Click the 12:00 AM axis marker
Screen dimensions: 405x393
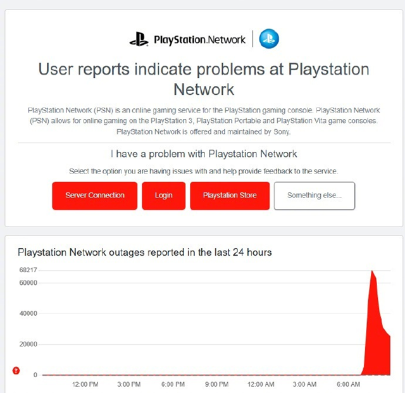pos(261,384)
